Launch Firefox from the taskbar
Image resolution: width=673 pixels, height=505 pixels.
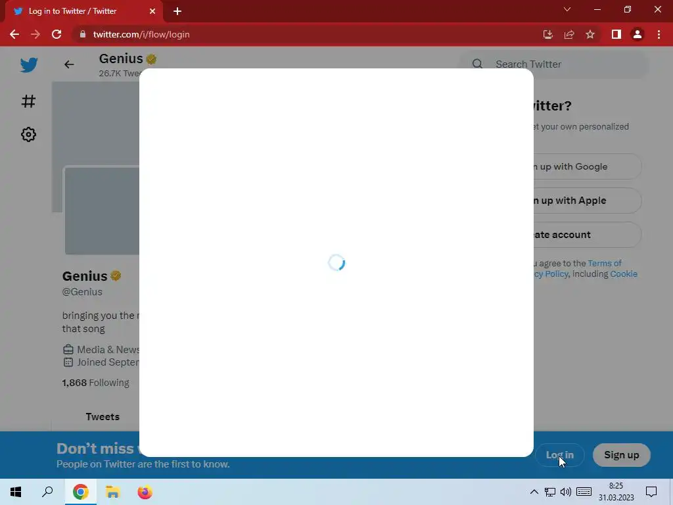(x=145, y=492)
